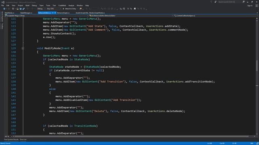Screen dimensions: 259x145
Task: Click "ModifyNode" method name on line 129
Action: pyautogui.click(x=52, y=48)
